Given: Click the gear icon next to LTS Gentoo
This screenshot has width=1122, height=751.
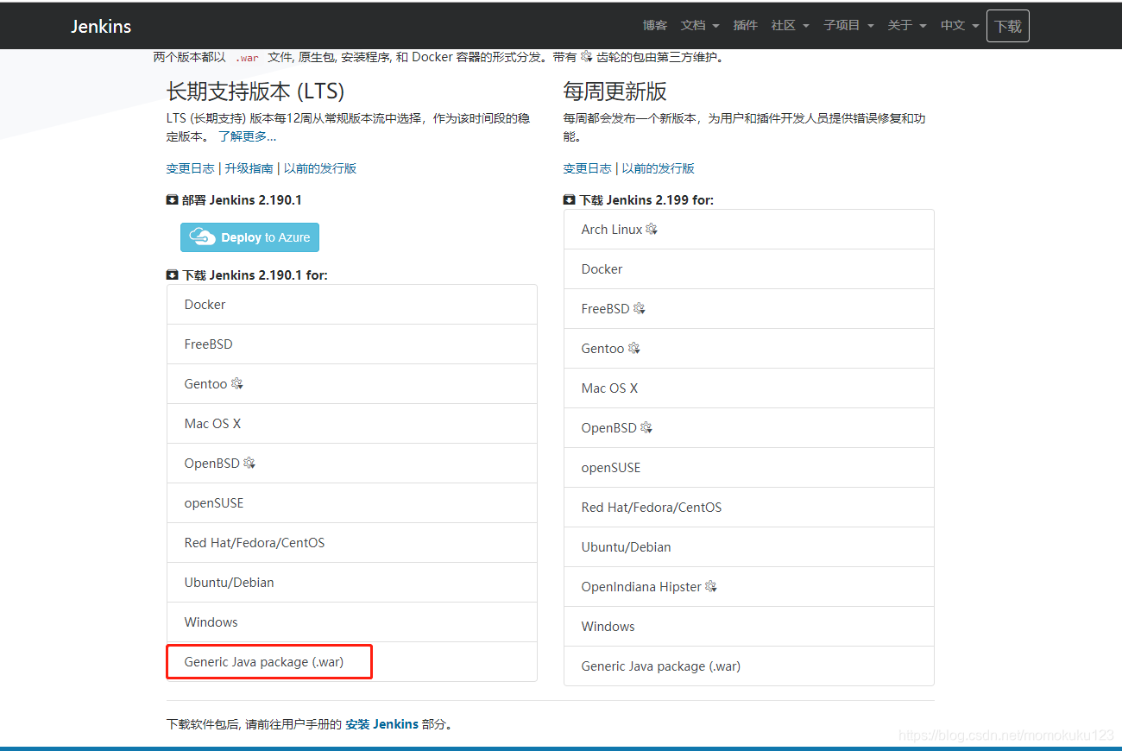Looking at the screenshot, I should (236, 382).
